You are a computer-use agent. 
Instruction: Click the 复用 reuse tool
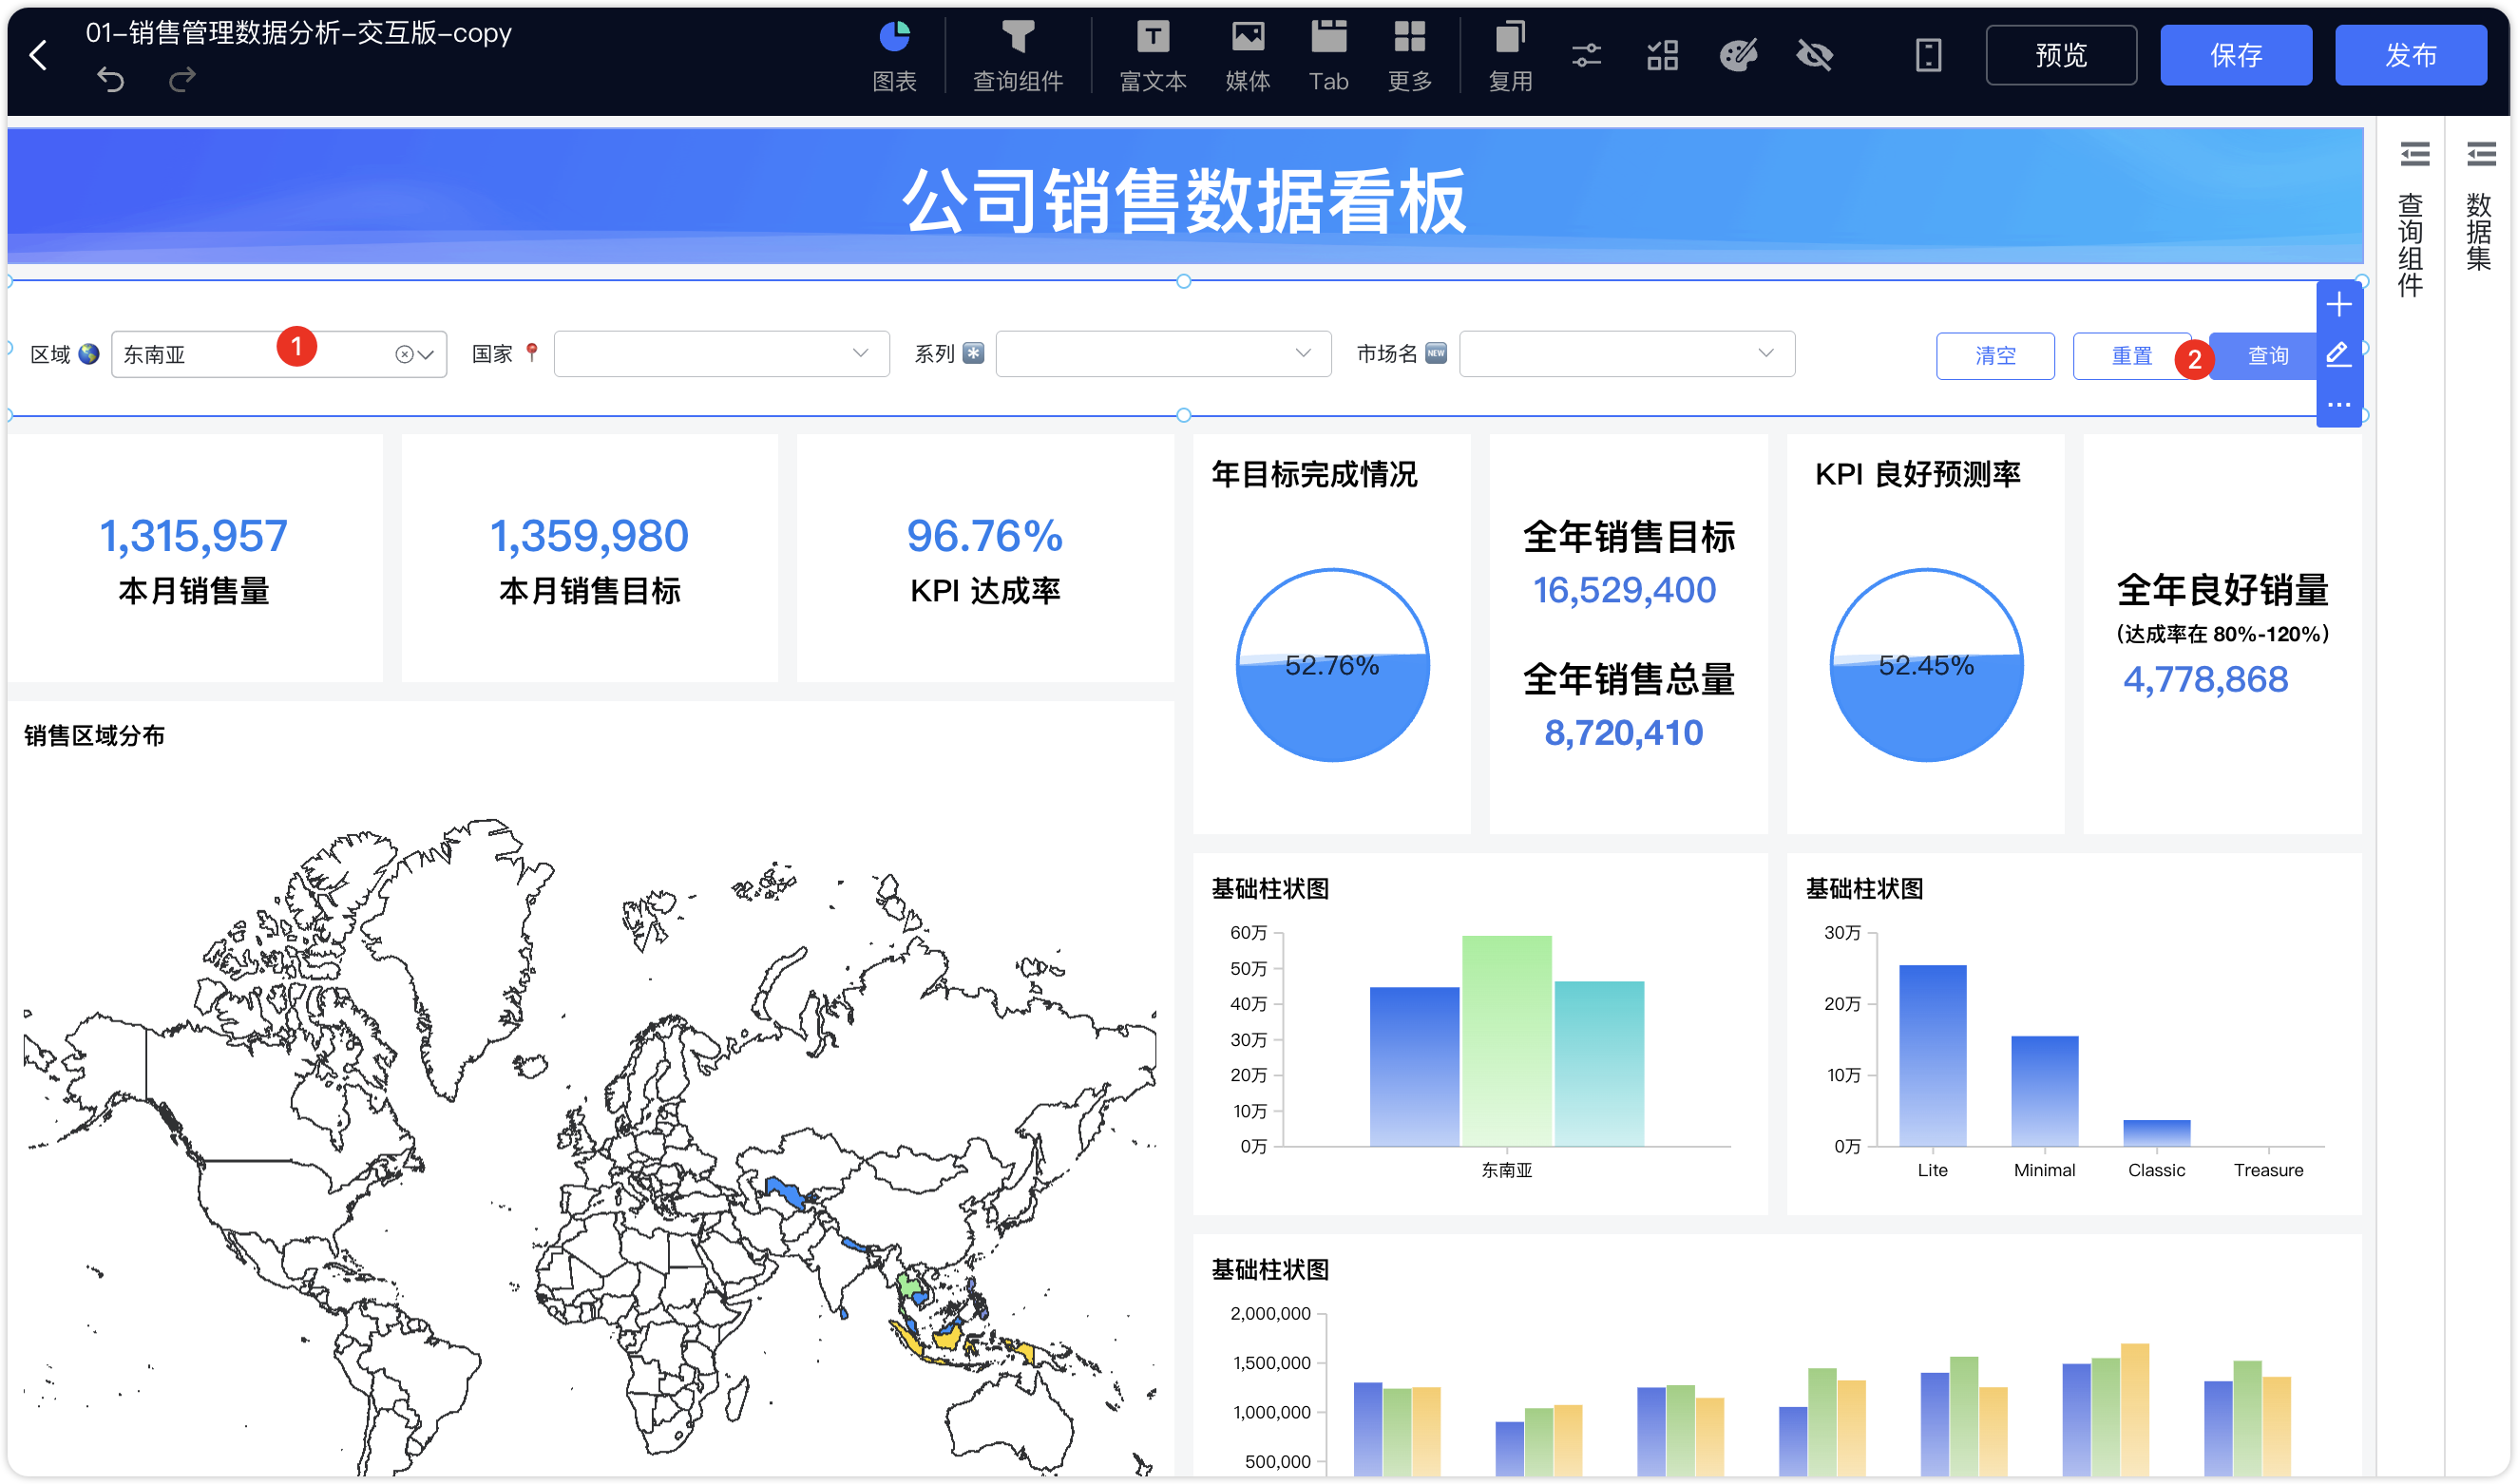click(x=1509, y=56)
